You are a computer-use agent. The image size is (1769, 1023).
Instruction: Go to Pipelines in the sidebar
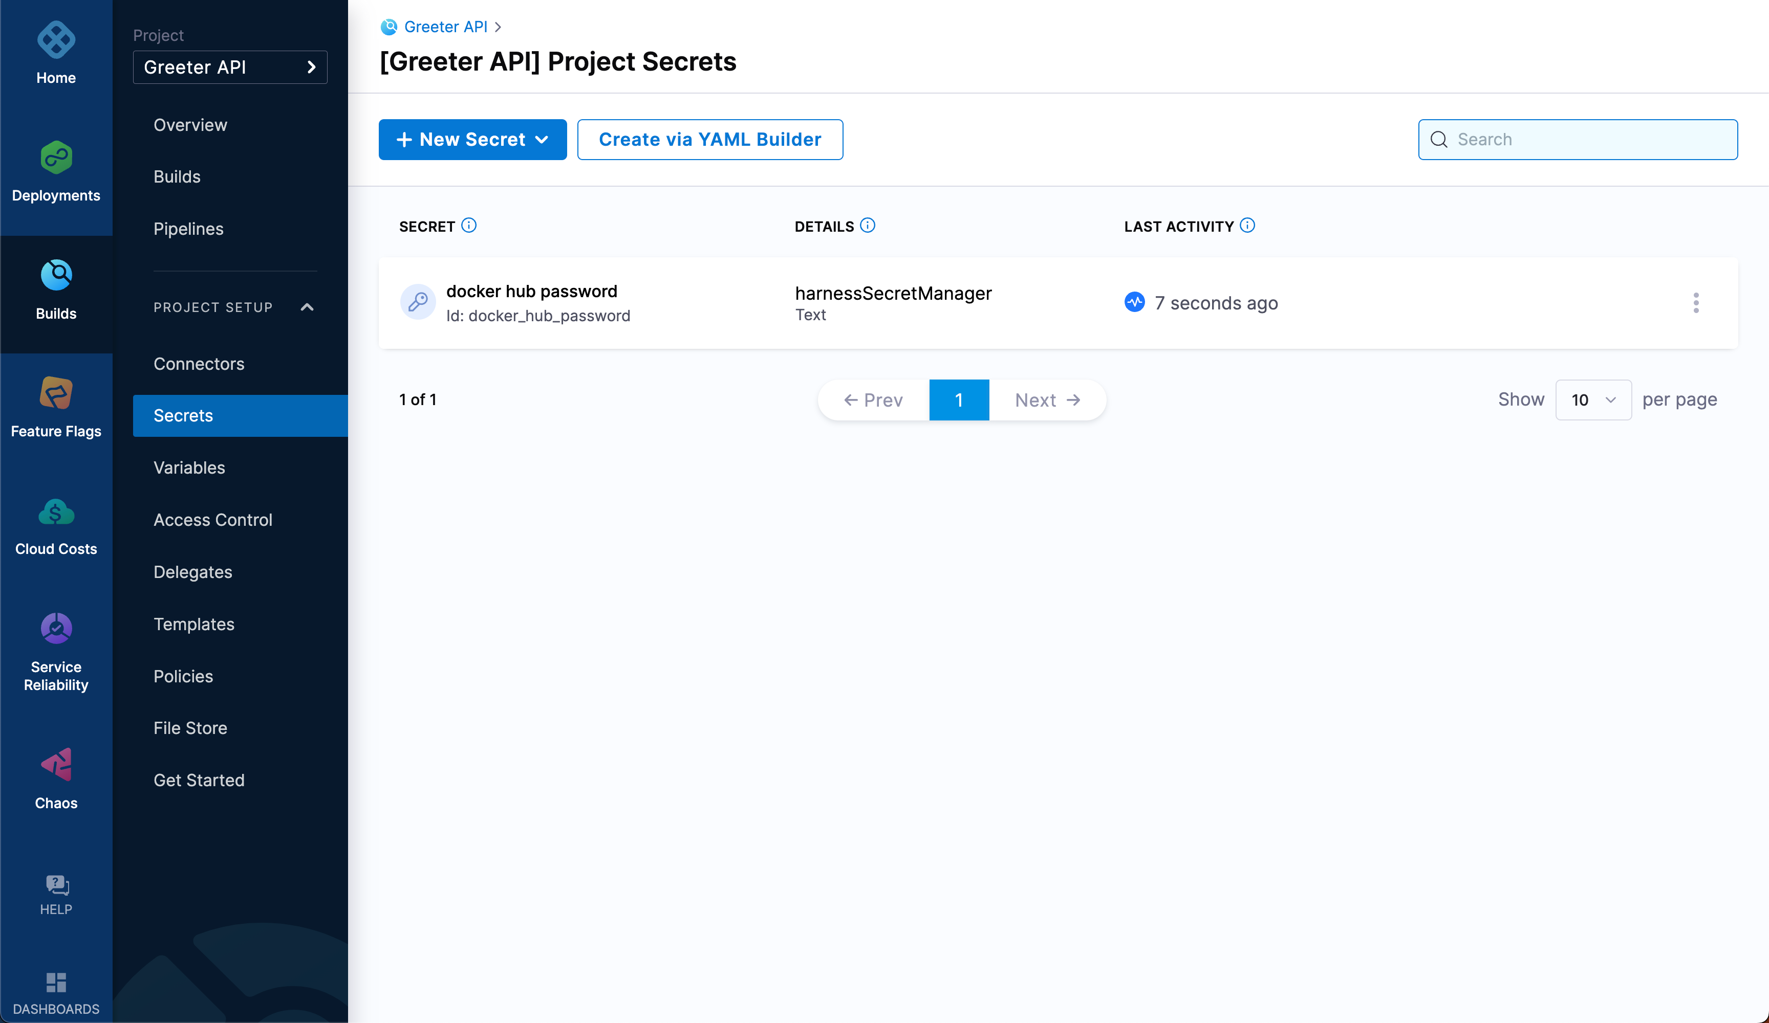(x=188, y=229)
